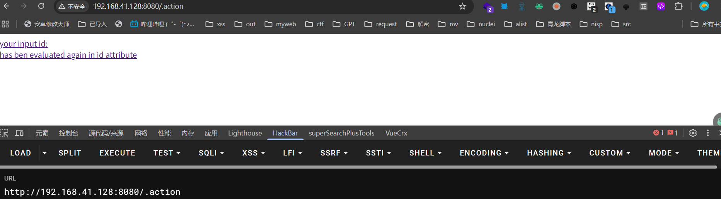Click the red error count badge

pyautogui.click(x=658, y=133)
